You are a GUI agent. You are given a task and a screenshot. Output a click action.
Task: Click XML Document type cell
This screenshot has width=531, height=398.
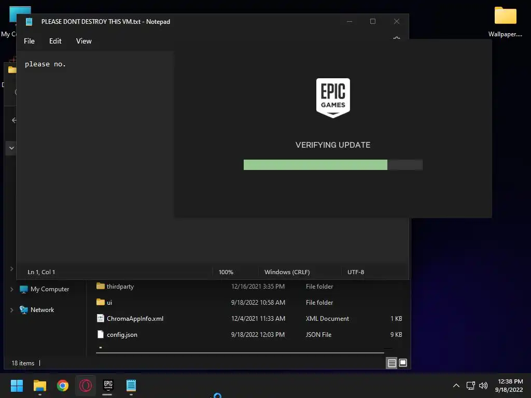click(327, 319)
